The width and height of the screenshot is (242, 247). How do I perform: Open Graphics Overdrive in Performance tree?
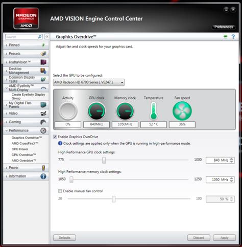pyautogui.click(x=27, y=138)
